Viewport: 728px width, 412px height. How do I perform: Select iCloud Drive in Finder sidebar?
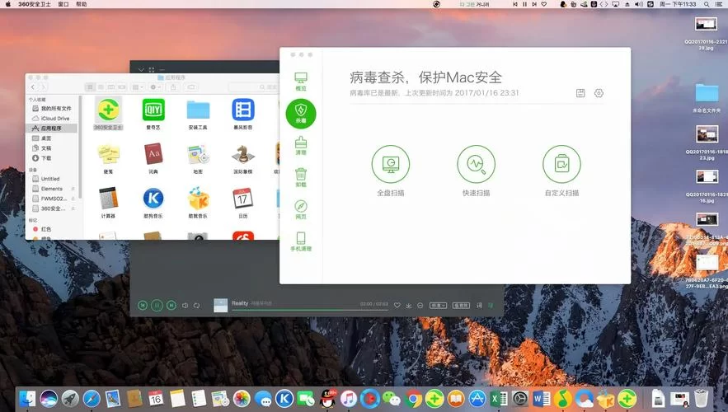point(52,119)
